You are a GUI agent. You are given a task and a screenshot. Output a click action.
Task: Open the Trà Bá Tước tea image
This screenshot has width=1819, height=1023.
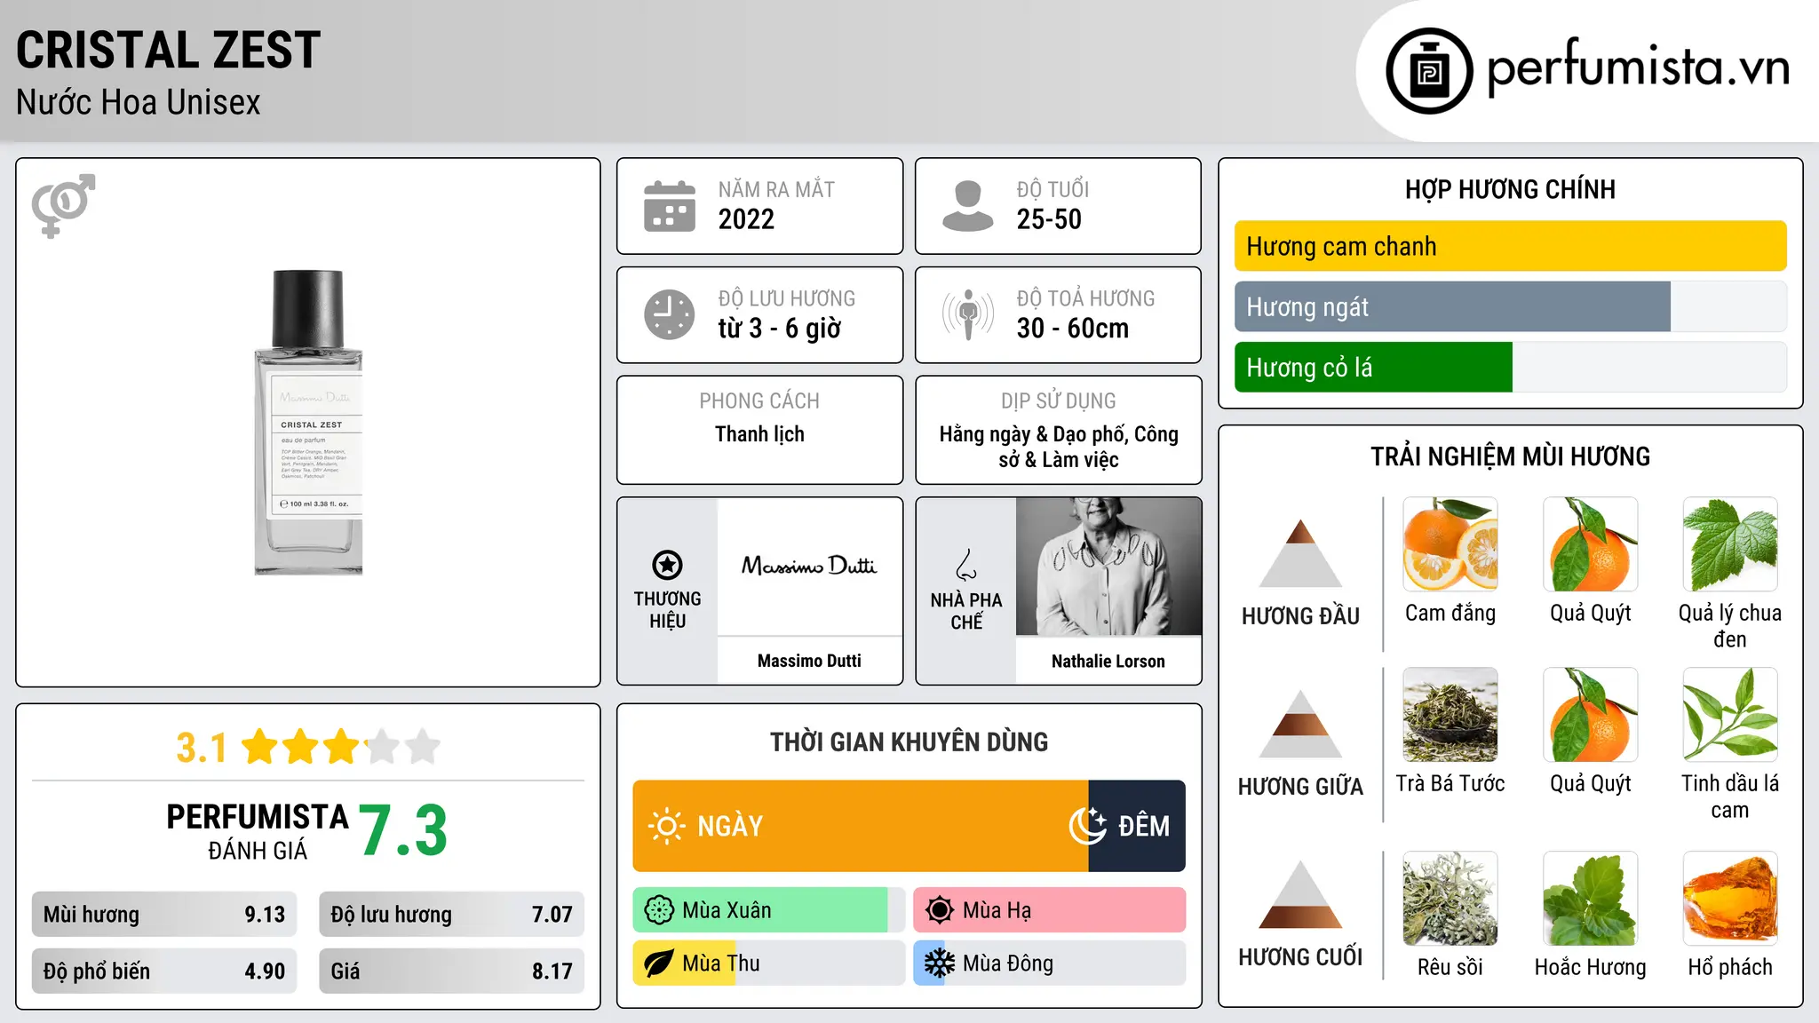(1450, 715)
